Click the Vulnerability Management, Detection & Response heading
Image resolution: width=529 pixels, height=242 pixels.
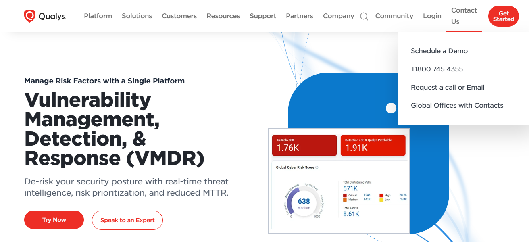click(x=115, y=129)
